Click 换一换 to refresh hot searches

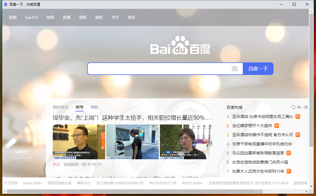point(302,107)
